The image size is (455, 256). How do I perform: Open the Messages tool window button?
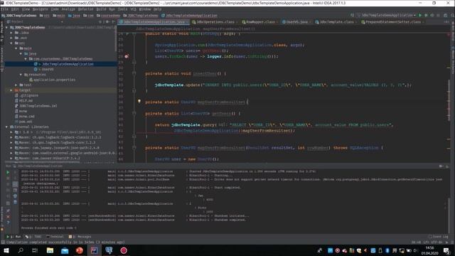pos(80,237)
